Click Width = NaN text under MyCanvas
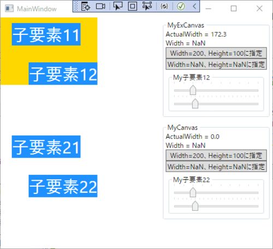Viewport: 273px width, 249px height. coord(186,145)
